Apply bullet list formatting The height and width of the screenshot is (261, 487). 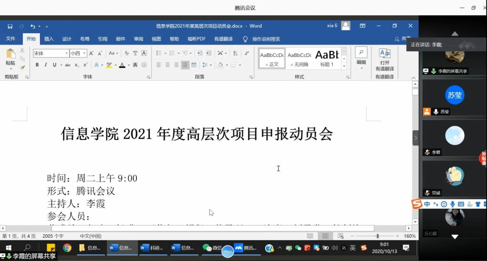(159, 53)
